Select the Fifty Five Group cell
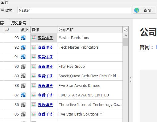The height and width of the screenshot is (122, 157). pyautogui.click(x=90, y=66)
